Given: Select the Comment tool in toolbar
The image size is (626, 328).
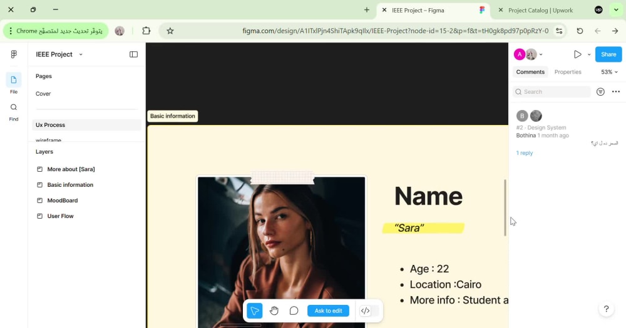Looking at the screenshot, I should point(294,311).
